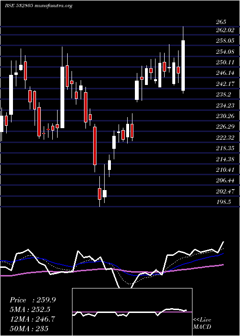Select the 265 price axis label
Screen dimensions: 240x336
tap(221, 22)
